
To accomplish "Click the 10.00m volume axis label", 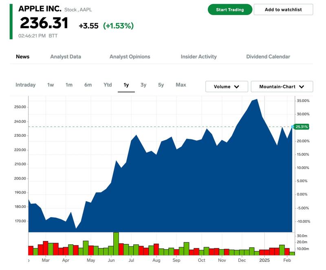I will (x=303, y=248).
